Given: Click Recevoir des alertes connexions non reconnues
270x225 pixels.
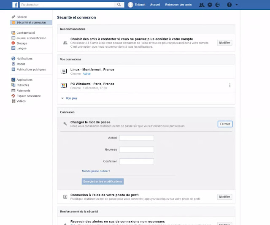Looking at the screenshot, I should pyautogui.click(x=117, y=221).
